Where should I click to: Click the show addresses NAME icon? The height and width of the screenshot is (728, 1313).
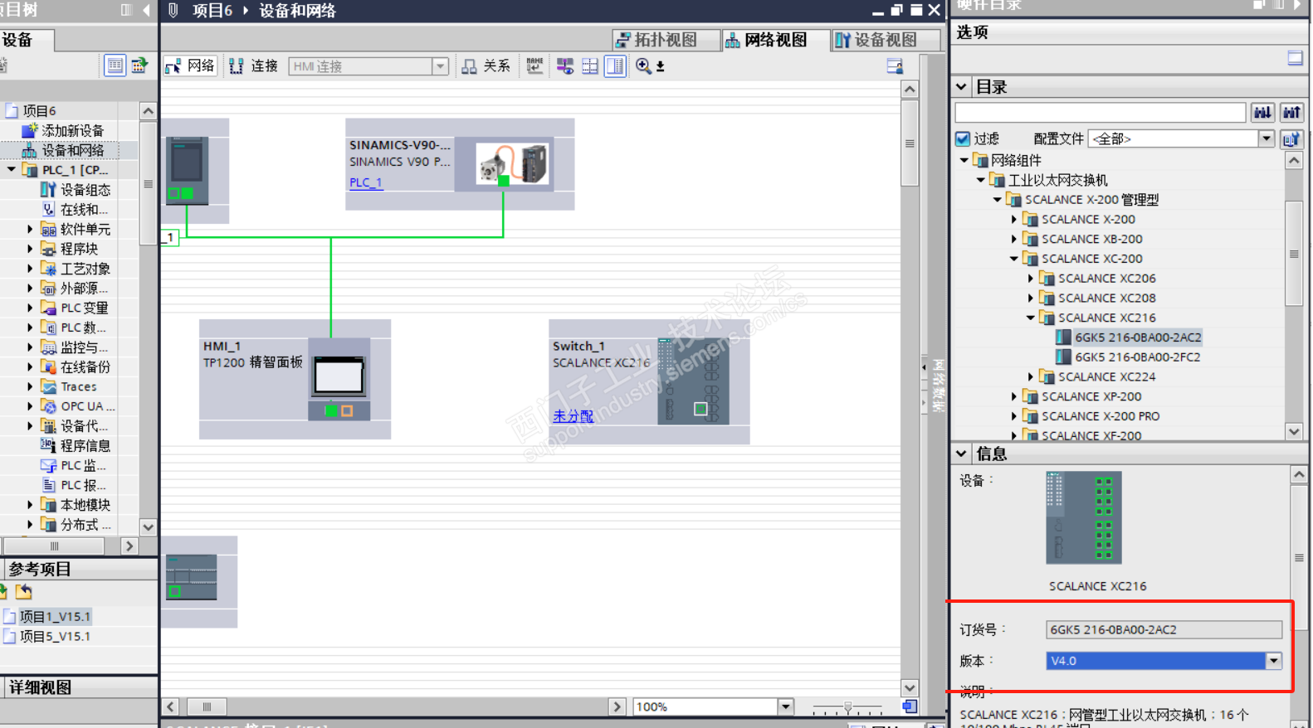point(534,66)
